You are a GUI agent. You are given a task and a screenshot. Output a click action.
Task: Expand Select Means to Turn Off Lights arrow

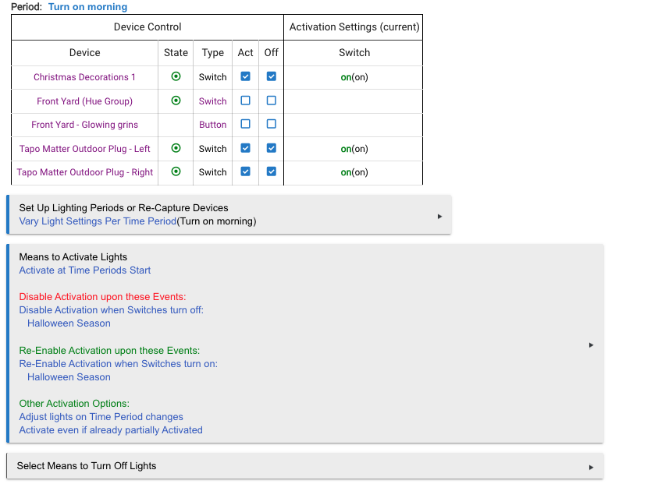click(x=591, y=467)
